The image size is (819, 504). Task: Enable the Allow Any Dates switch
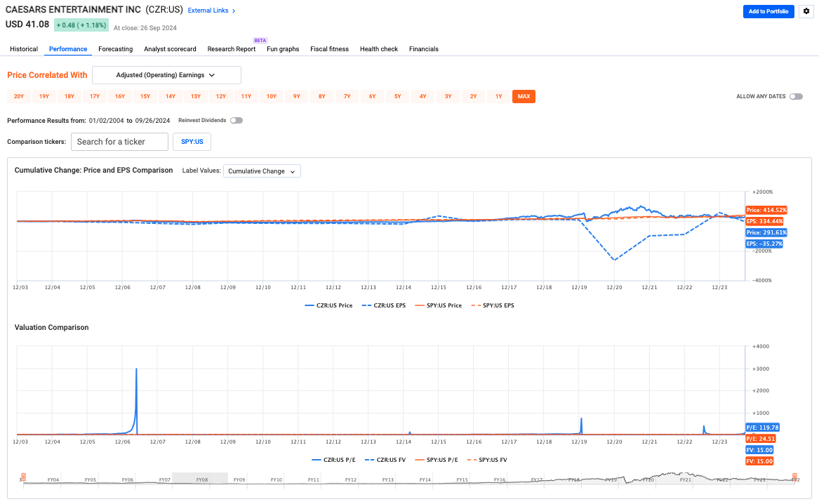[796, 97]
